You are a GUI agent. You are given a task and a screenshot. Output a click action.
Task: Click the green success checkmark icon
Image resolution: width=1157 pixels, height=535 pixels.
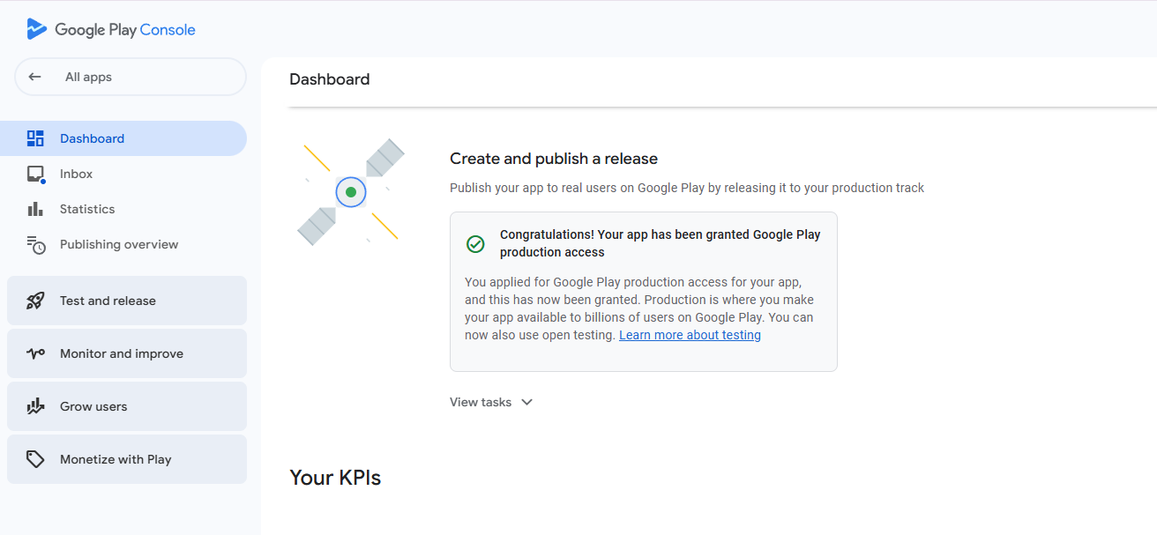coord(476,244)
